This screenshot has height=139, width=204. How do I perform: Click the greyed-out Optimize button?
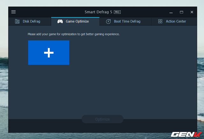pos(103,119)
